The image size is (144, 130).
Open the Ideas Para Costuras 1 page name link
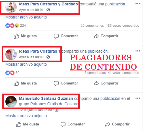[40, 51]
